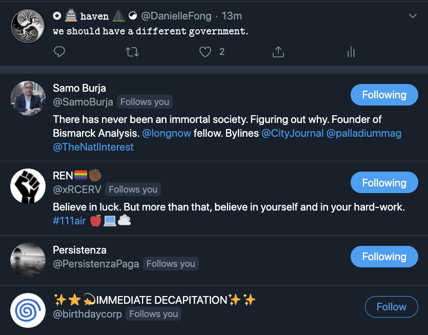Screen dimensions: 428x335
Task: Toggle Following for REN
Action: pyautogui.click(x=384, y=182)
